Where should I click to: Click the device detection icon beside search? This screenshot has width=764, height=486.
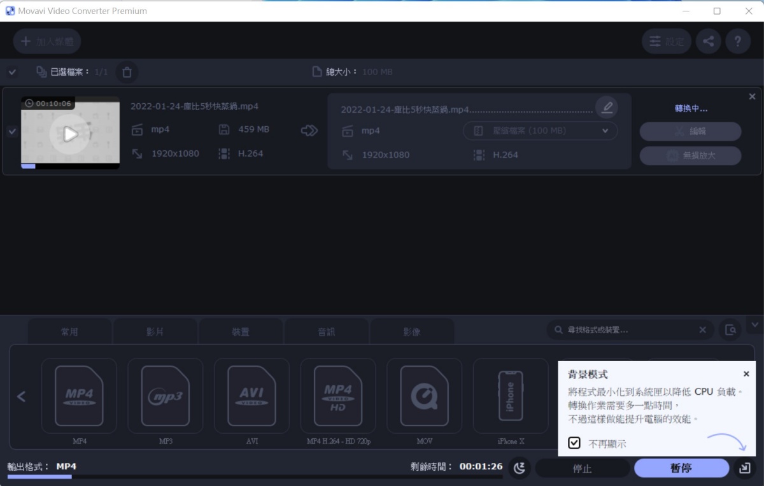pyautogui.click(x=730, y=330)
